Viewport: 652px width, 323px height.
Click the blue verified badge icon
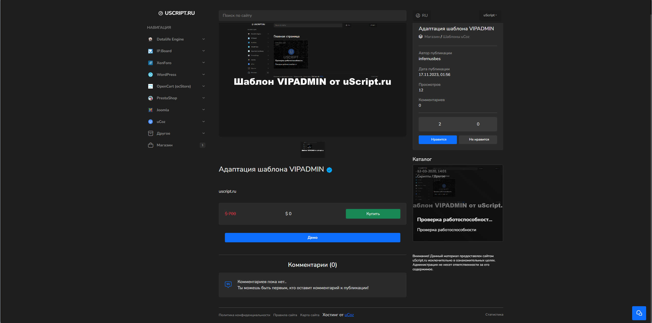coord(329,170)
